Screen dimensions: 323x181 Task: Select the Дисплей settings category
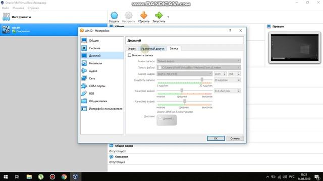coord(102,56)
